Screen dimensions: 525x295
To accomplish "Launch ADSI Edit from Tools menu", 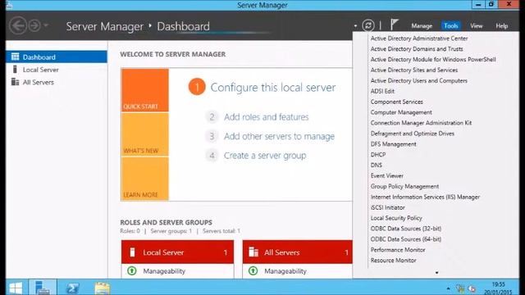I will (x=382, y=91).
